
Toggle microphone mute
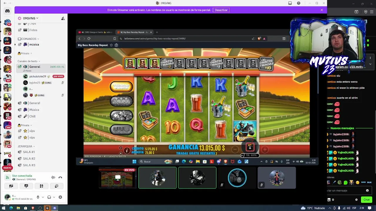(38, 197)
